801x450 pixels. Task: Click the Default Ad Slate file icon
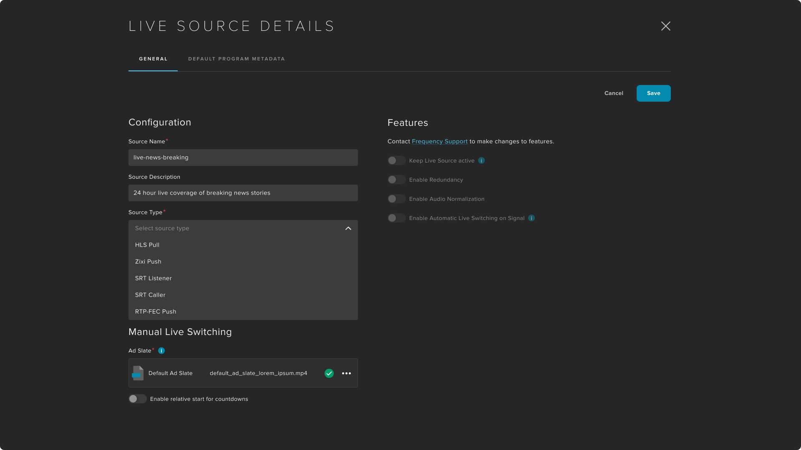point(138,373)
